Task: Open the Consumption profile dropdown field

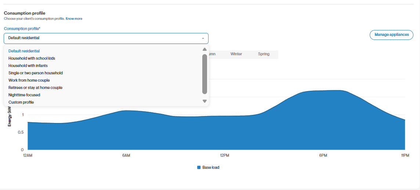Action: 106,38
